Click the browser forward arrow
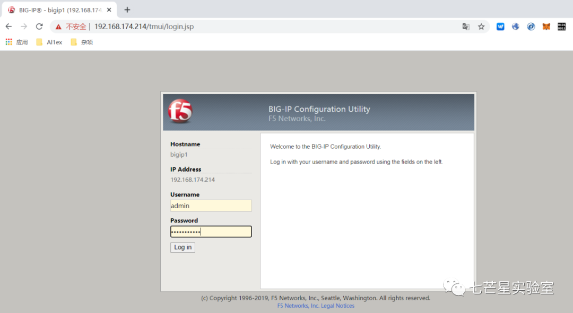This screenshot has height=313, width=573. (24, 26)
